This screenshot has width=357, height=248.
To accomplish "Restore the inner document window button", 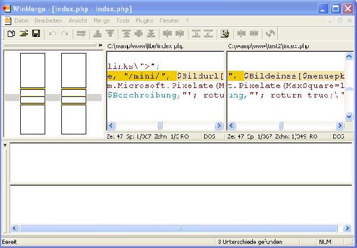I will tap(340, 21).
